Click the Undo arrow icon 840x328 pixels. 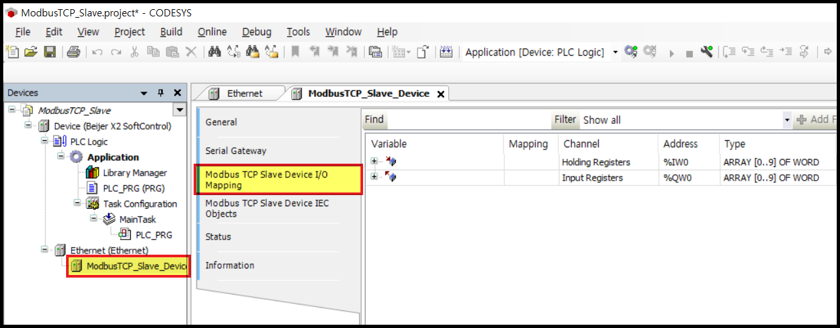click(x=97, y=52)
